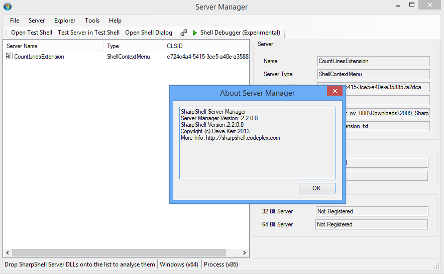This screenshot has height=274, width=444.
Task: Click the horizontal scrollbar left arrow
Action: pos(8,252)
